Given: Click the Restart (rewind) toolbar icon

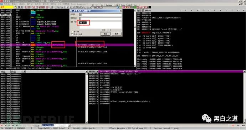Looking at the screenshot, I should point(19,7).
